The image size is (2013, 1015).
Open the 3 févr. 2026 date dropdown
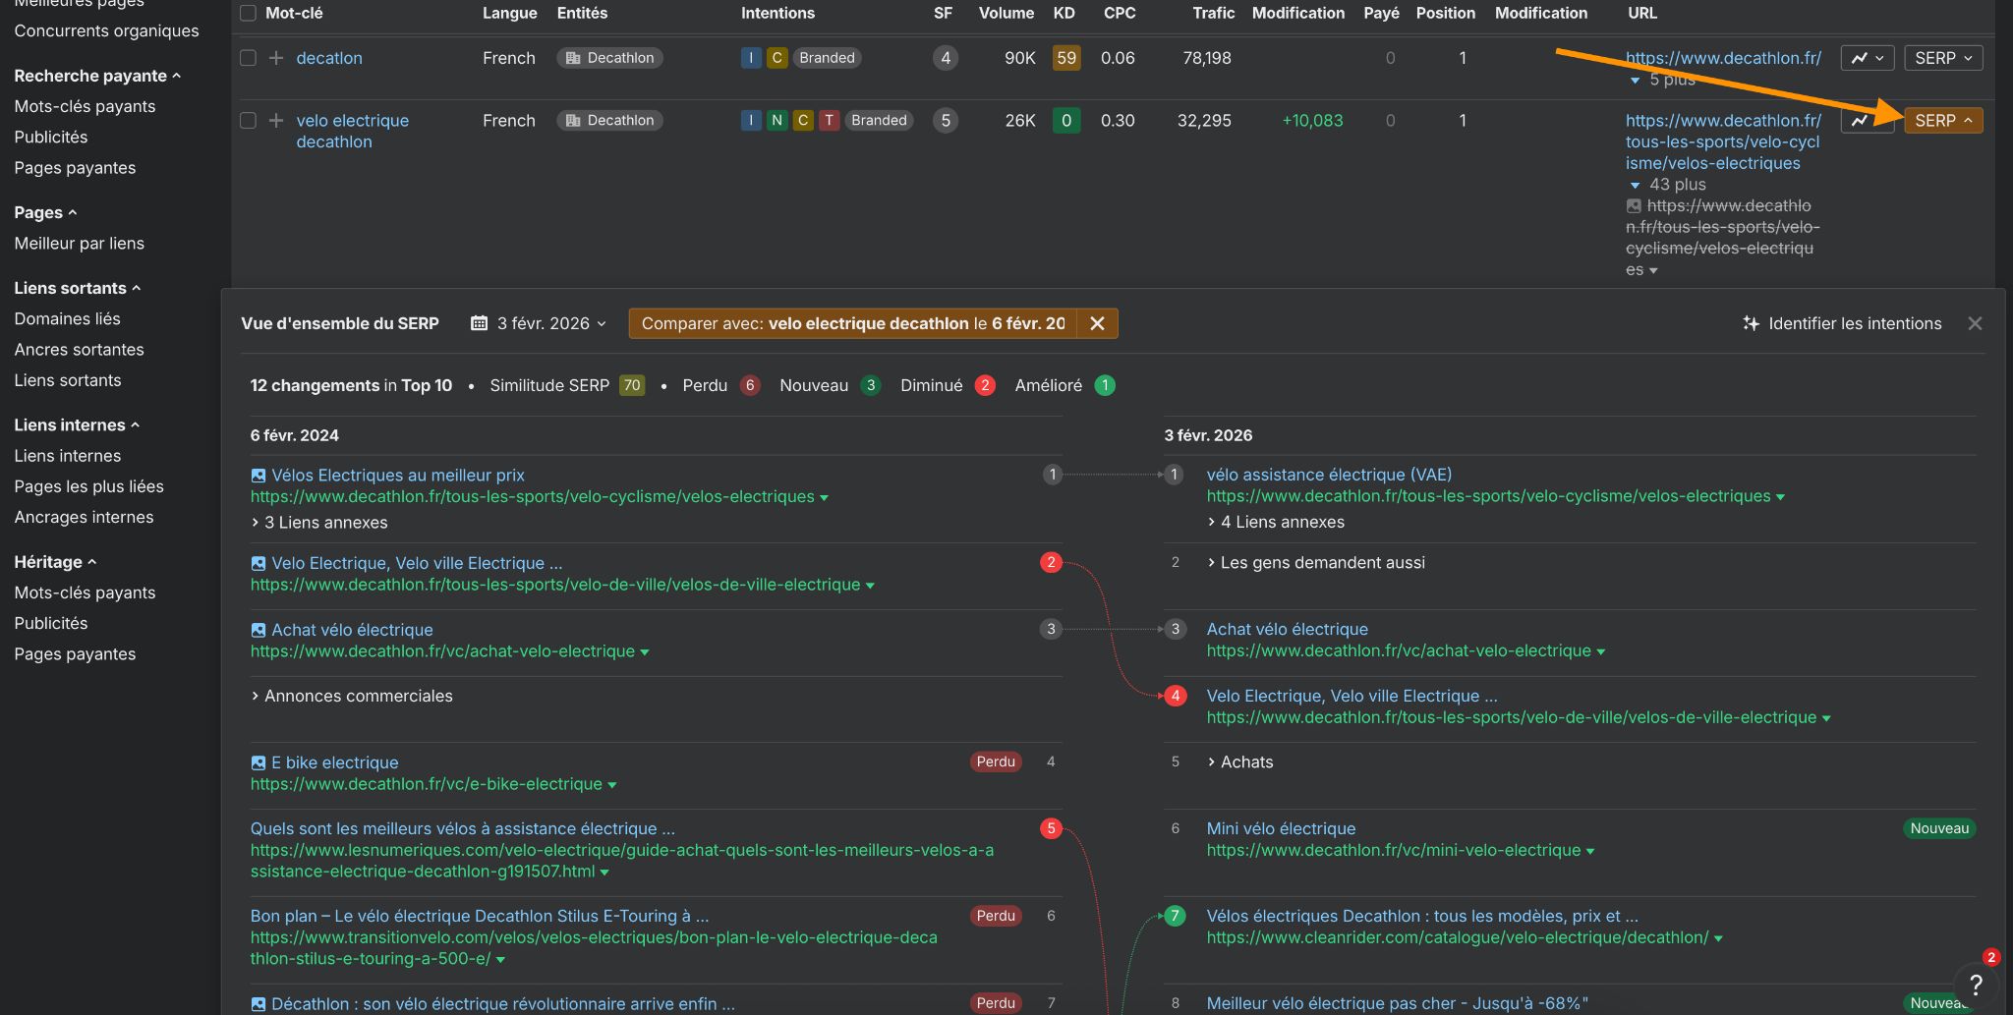[540, 323]
